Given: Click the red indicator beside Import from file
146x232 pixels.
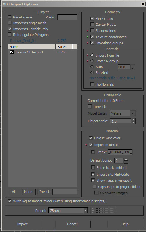Looking at the screenshot, I should 87,55.
